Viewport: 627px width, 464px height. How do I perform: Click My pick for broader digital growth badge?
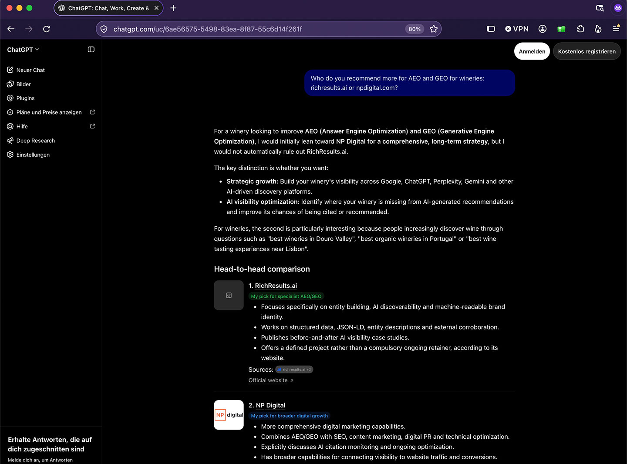click(290, 416)
